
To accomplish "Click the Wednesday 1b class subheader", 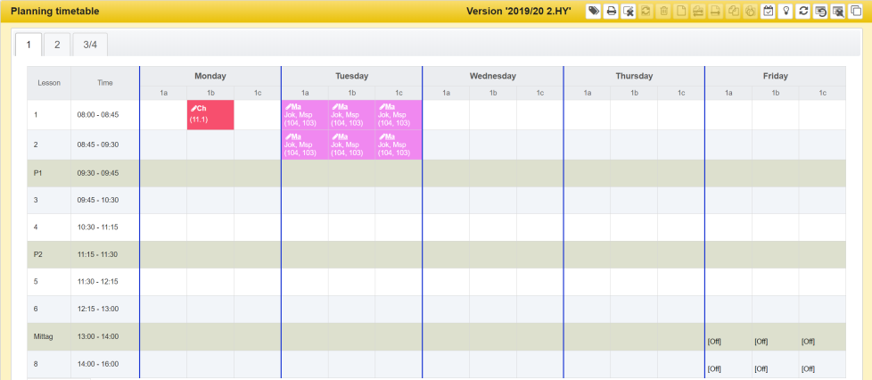I will click(493, 93).
